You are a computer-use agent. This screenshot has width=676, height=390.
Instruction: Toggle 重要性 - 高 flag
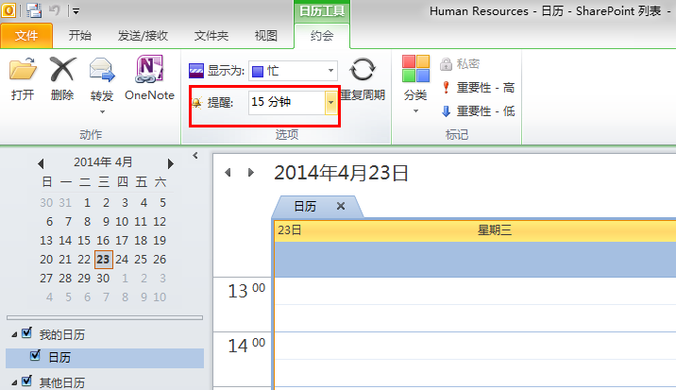pos(479,88)
